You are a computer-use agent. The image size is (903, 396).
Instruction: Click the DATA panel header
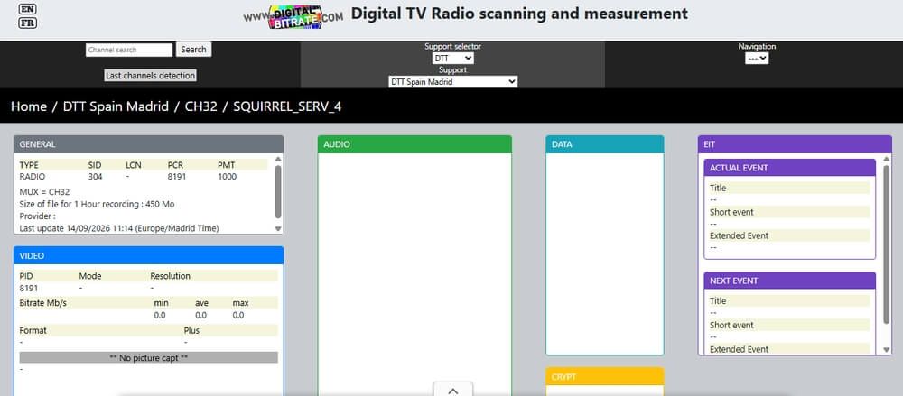pyautogui.click(x=605, y=144)
